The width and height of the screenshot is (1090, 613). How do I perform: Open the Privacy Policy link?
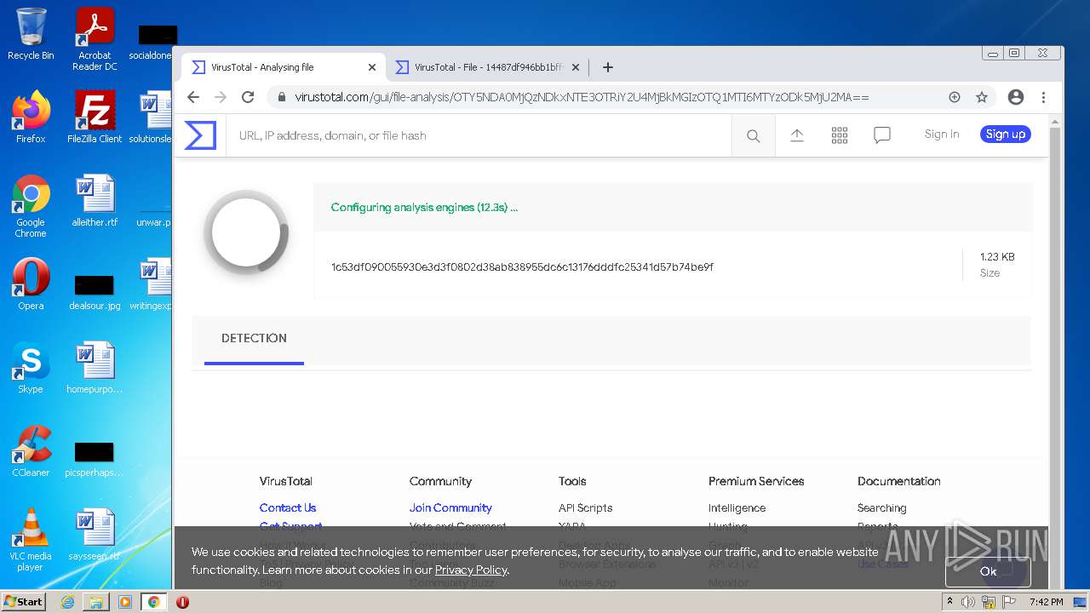(471, 570)
